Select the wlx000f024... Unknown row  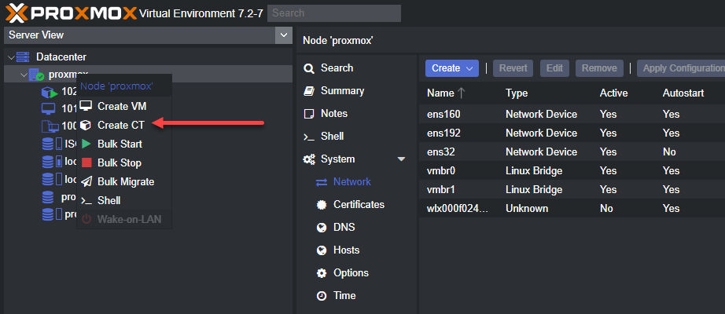pos(572,209)
